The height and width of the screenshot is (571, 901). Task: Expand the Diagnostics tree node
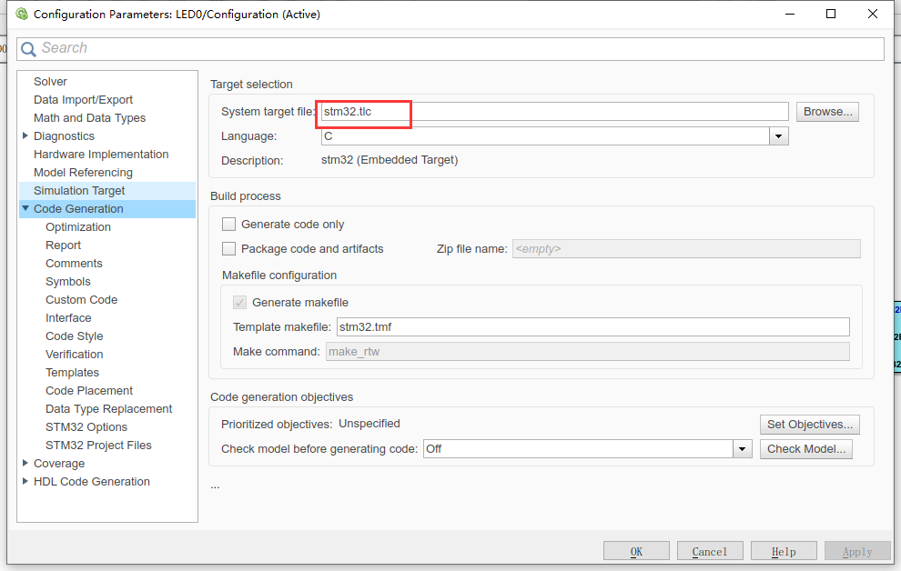pos(25,136)
